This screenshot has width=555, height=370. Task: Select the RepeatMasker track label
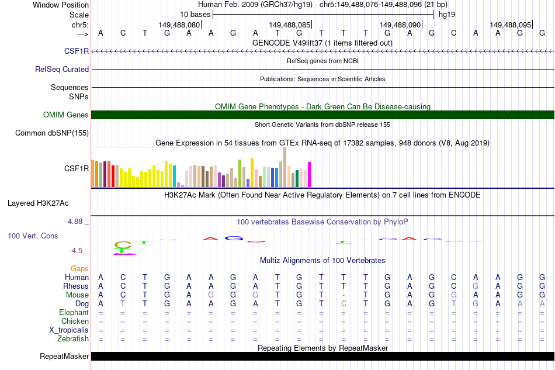[x=64, y=356]
